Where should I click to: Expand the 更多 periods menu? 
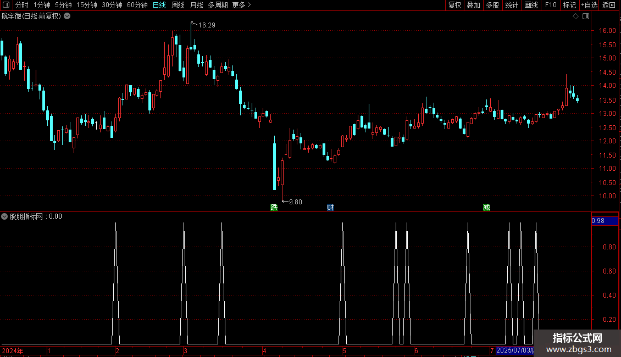pyautogui.click(x=242, y=5)
